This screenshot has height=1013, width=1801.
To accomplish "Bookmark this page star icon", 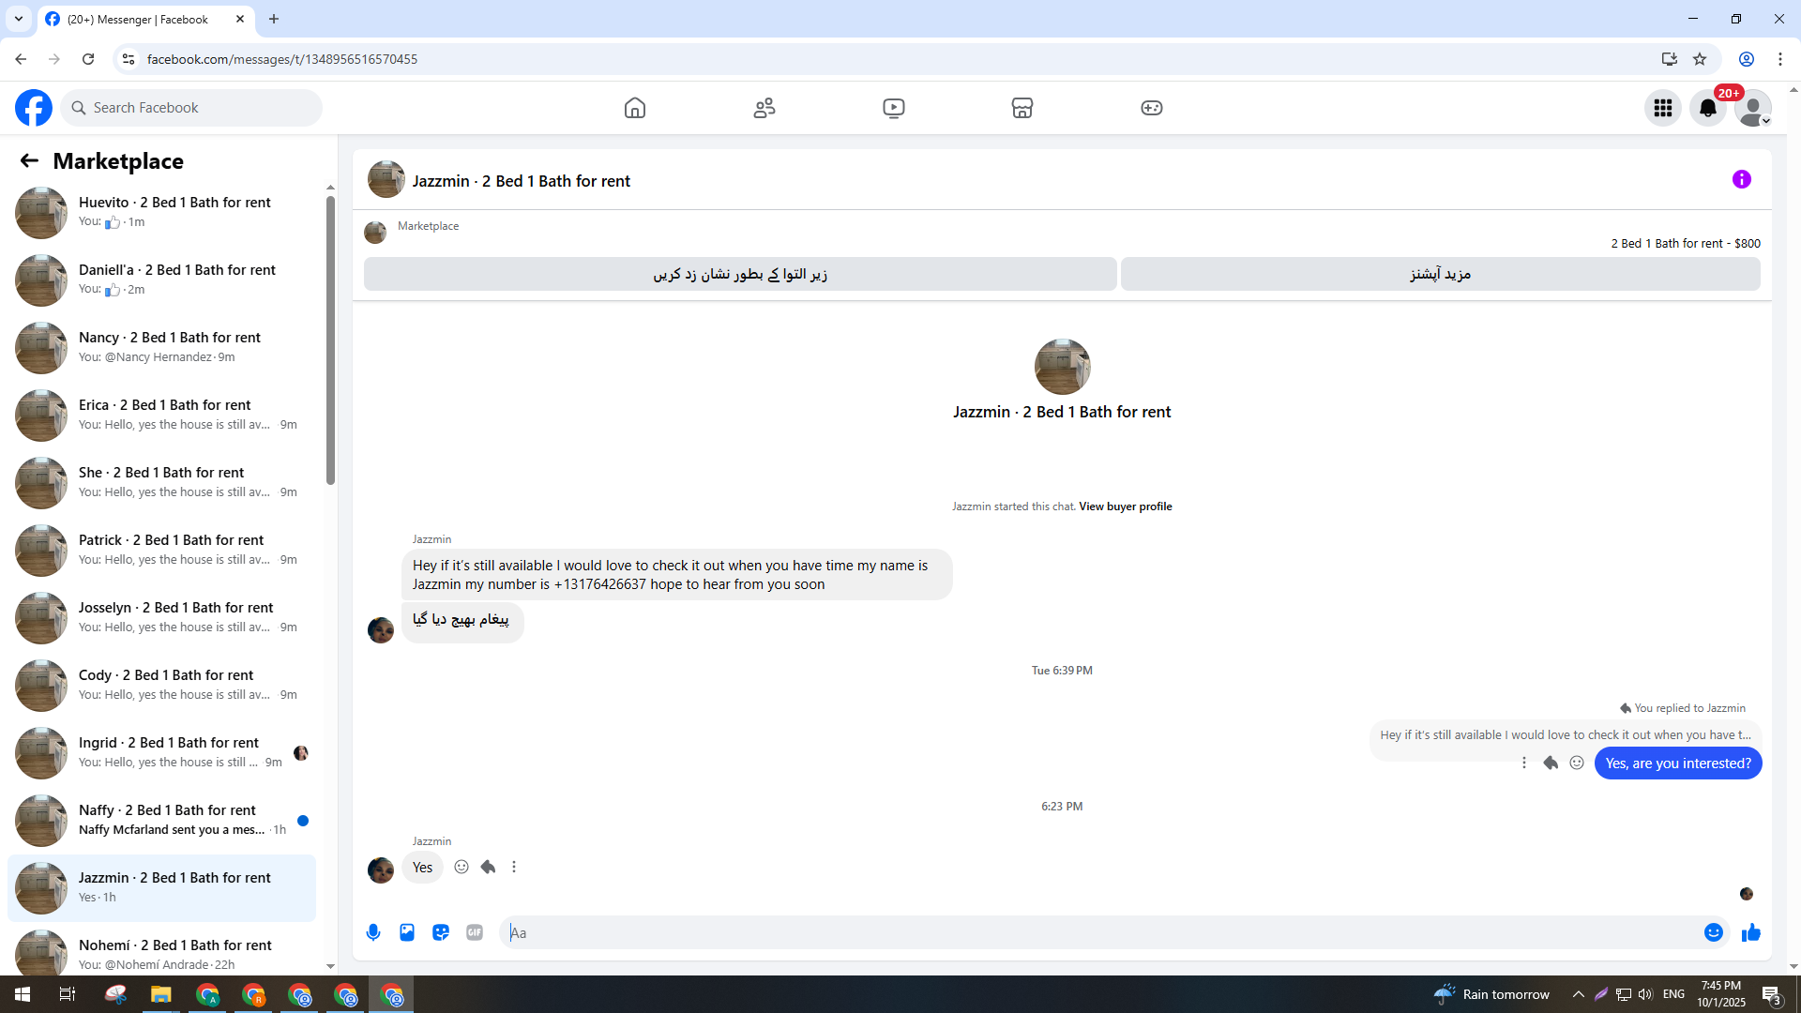I will (x=1700, y=59).
